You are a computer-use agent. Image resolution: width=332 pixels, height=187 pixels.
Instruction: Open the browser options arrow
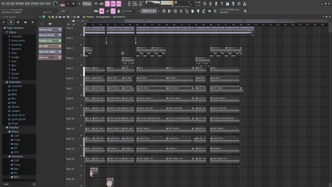2,17
